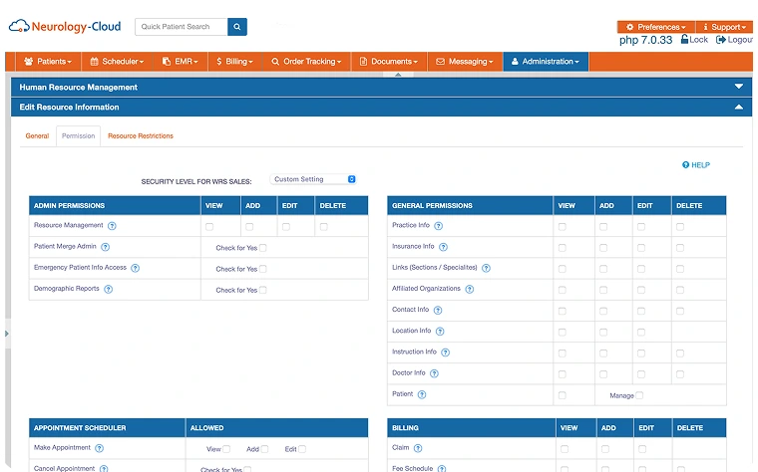
Task: Open the EMR menu
Action: coord(181,62)
